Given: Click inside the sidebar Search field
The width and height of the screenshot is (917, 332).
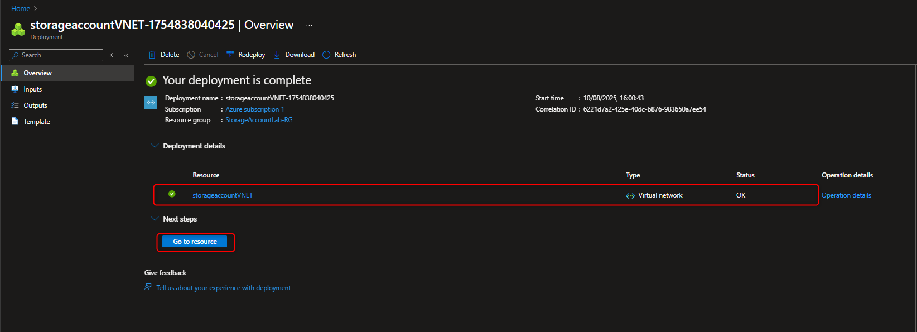Looking at the screenshot, I should click(56, 55).
